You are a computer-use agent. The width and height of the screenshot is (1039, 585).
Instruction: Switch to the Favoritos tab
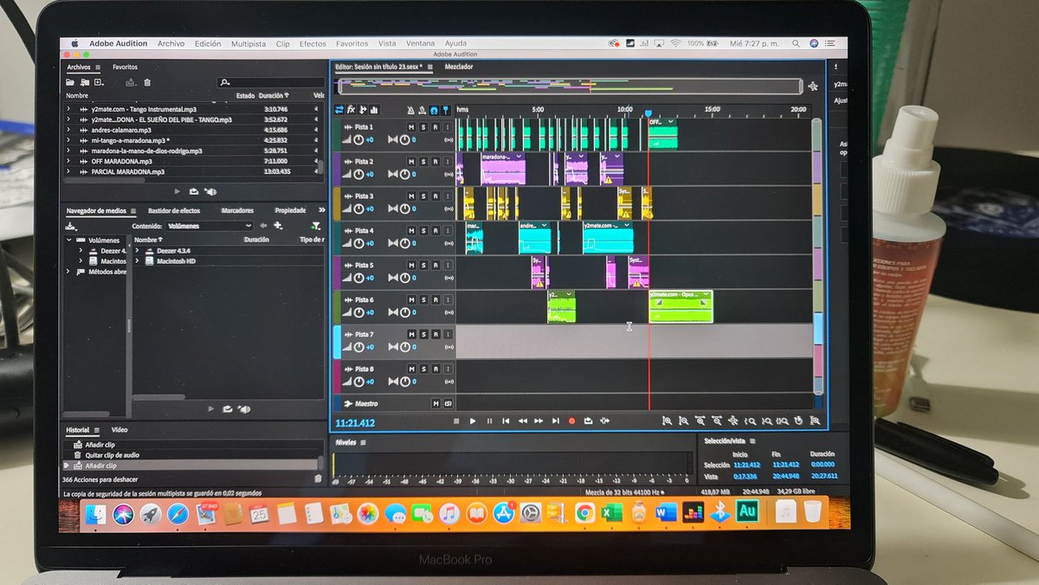point(125,67)
